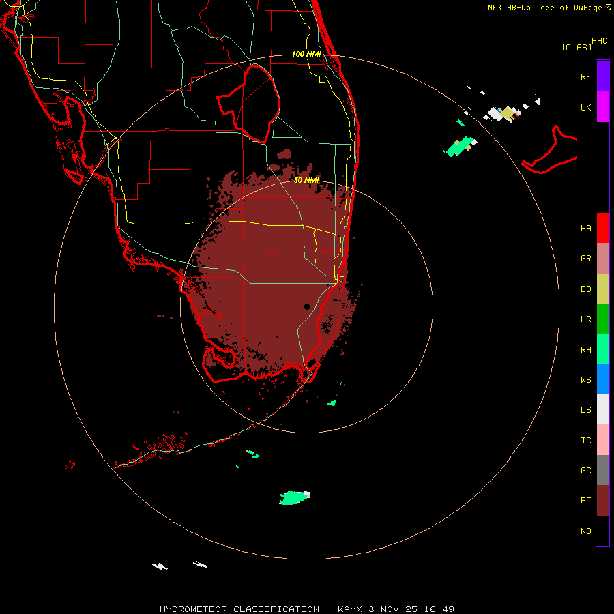Image resolution: width=614 pixels, height=614 pixels.
Task: Click the RA mint legend swatch
Action: 602,349
